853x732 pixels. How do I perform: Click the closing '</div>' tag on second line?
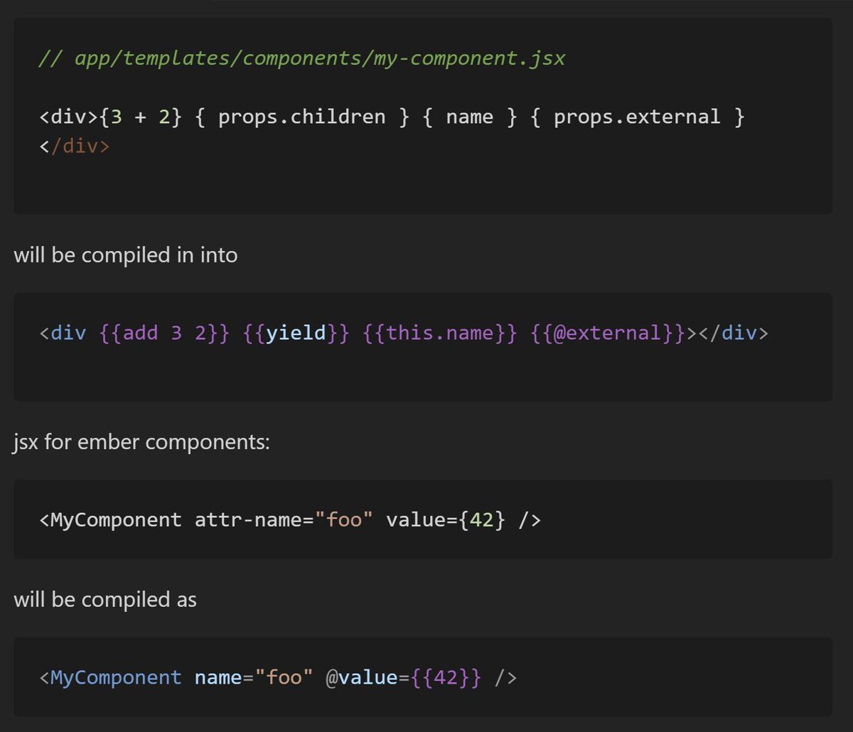pos(75,147)
